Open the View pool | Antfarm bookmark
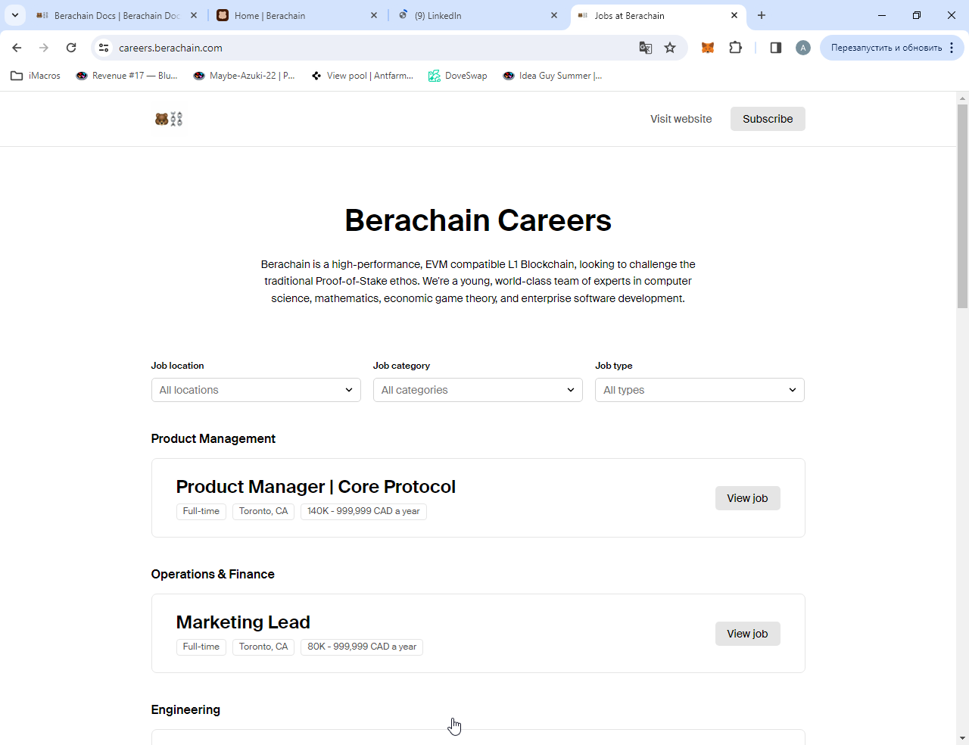Viewport: 969px width, 745px height. click(363, 76)
